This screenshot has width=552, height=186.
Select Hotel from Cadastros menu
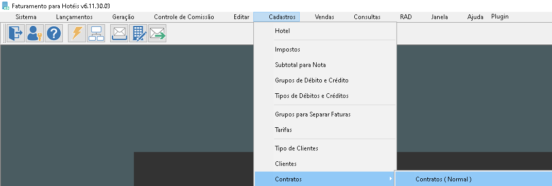click(325, 31)
